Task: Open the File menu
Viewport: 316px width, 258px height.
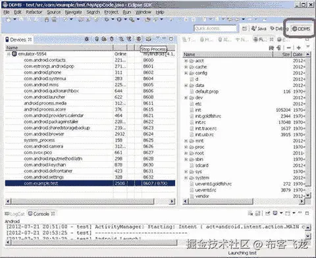Action: pos(7,13)
